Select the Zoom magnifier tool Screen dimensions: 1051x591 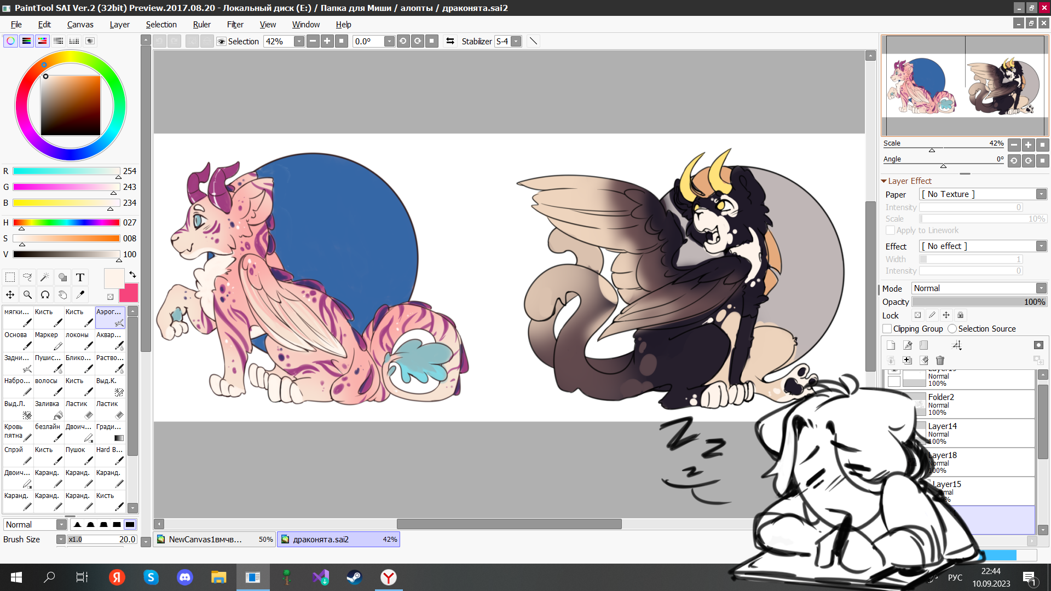27,295
